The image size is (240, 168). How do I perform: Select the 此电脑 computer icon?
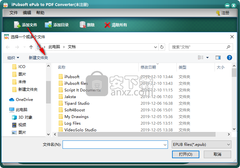12,110
